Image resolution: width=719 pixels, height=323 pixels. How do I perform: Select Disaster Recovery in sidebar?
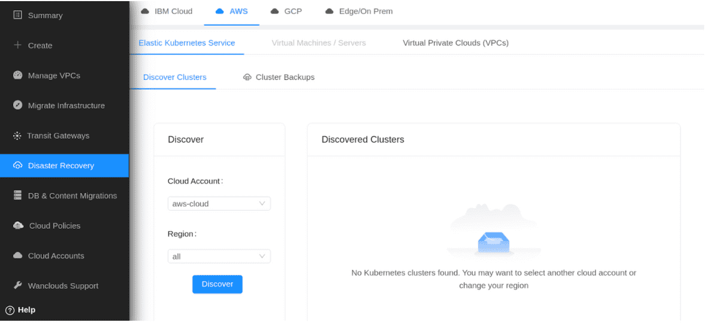65,165
